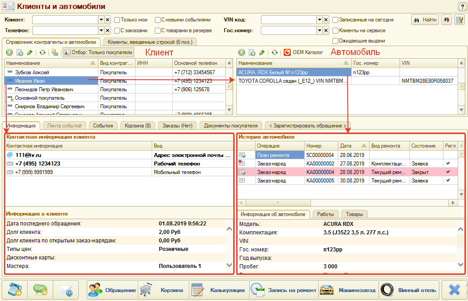Switch to Справочник контрагенты и автомобили tab
The width and height of the screenshot is (468, 301).
[x=51, y=42]
